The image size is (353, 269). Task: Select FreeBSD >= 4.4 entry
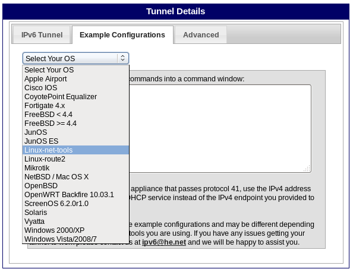click(75, 124)
